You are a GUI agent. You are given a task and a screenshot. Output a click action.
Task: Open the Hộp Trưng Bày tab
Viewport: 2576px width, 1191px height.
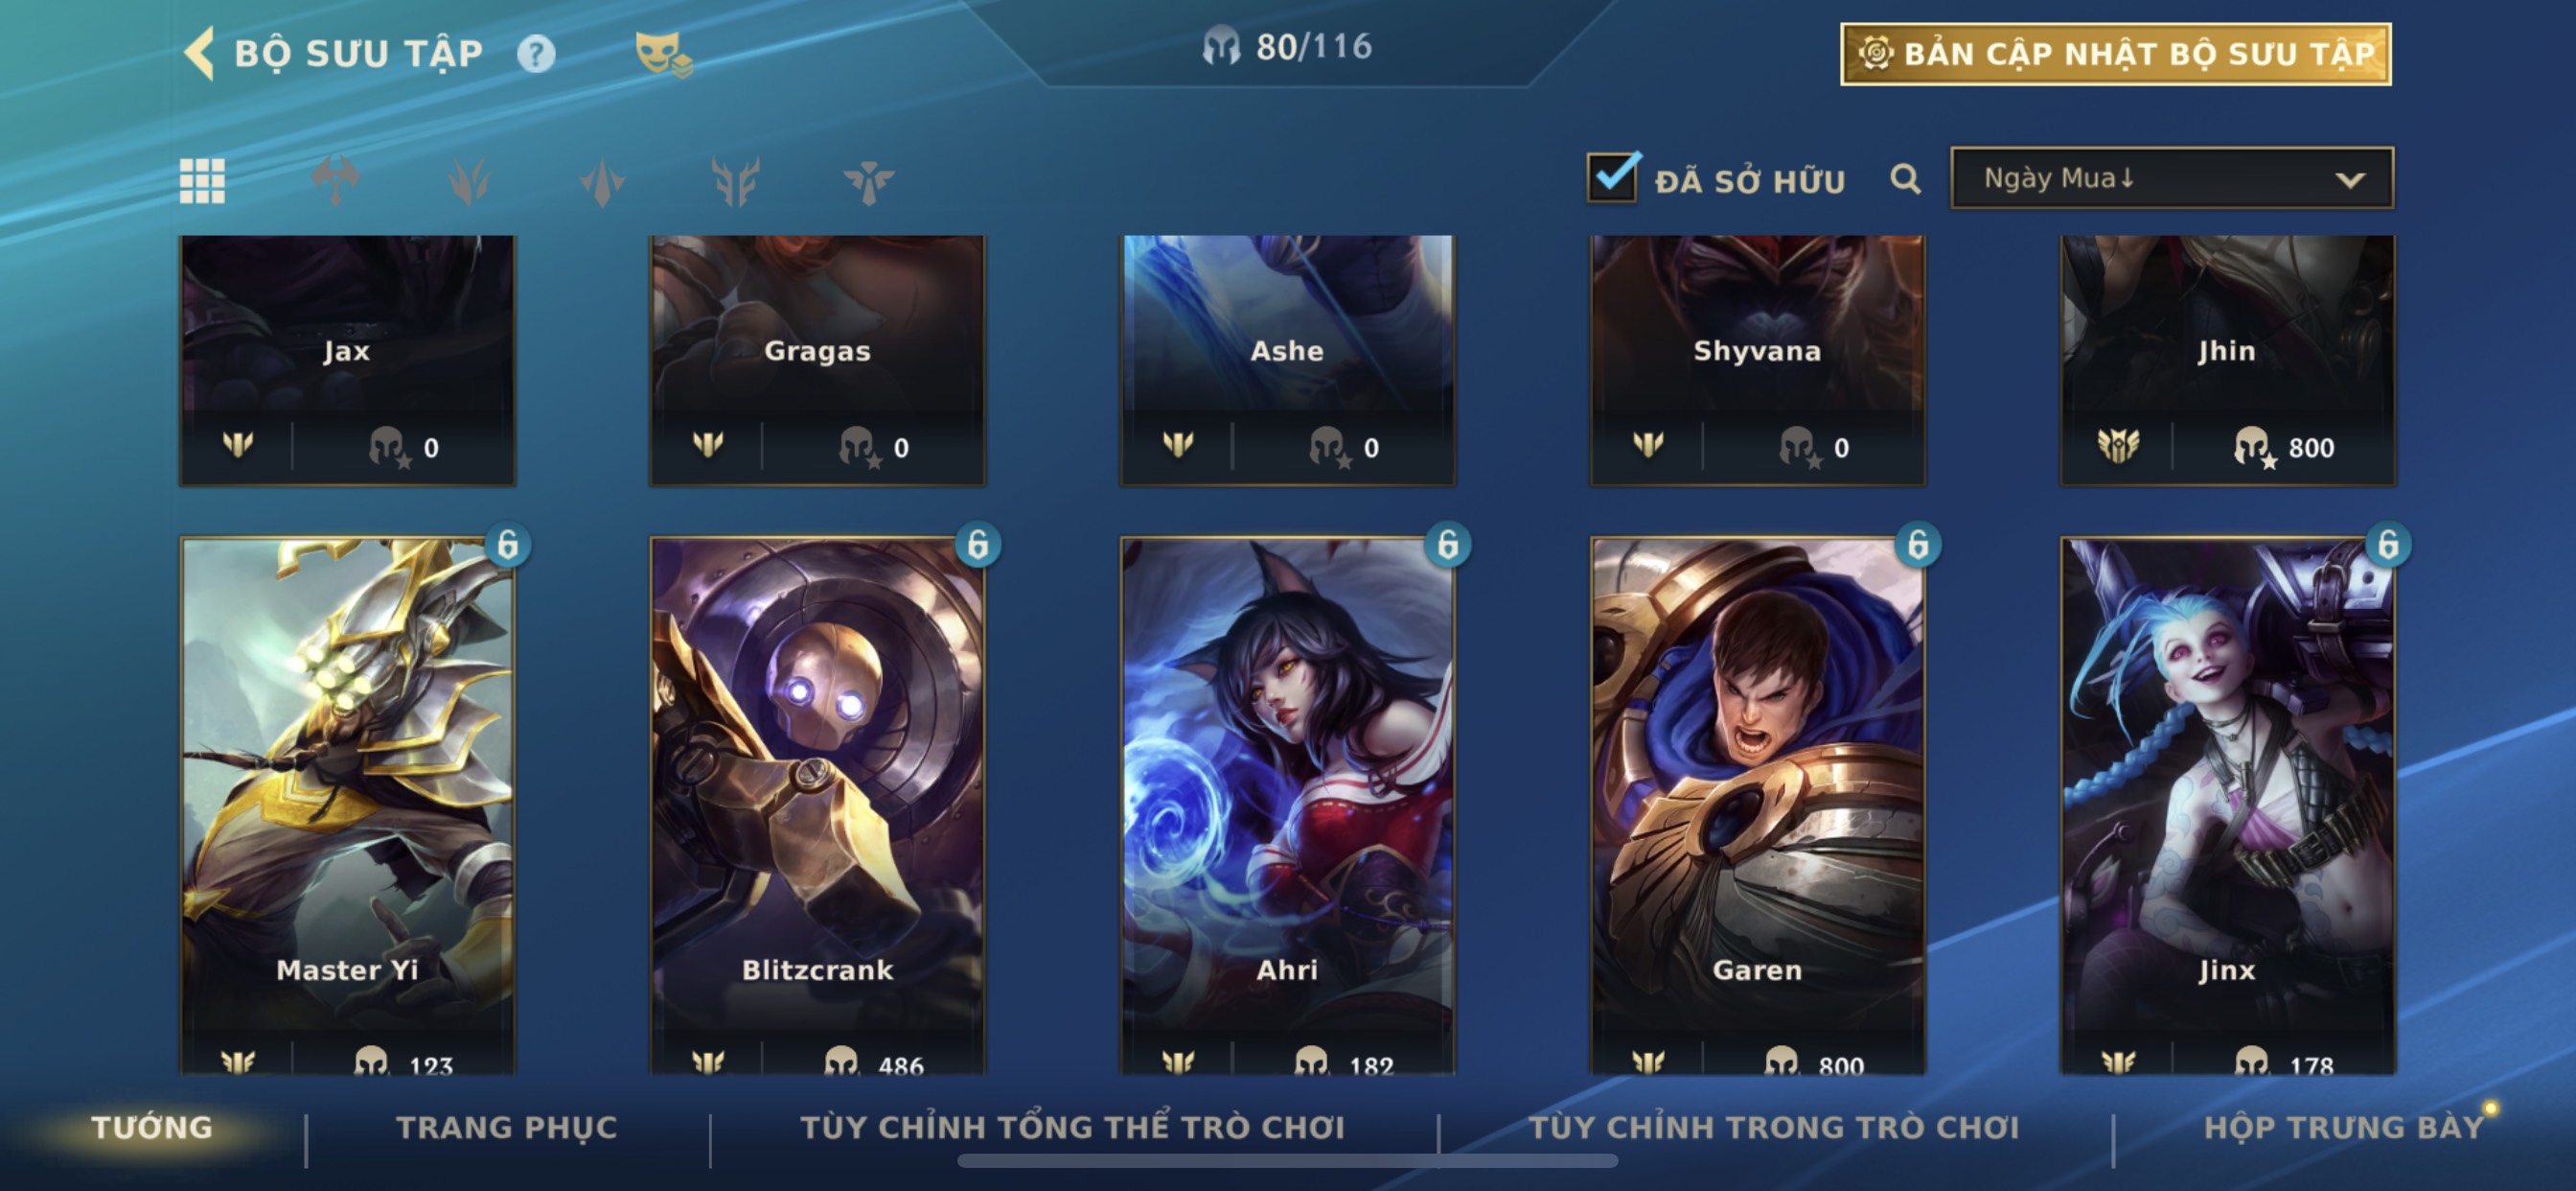[2343, 1127]
